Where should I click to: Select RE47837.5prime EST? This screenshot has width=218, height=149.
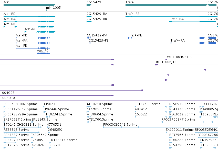point(10,137)
